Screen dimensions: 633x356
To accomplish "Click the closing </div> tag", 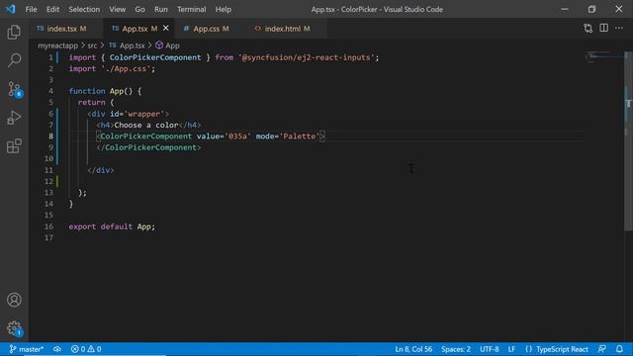I will coord(101,170).
